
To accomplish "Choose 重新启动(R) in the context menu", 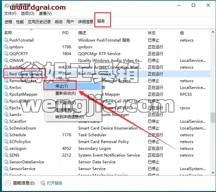I will [x=73, y=93].
